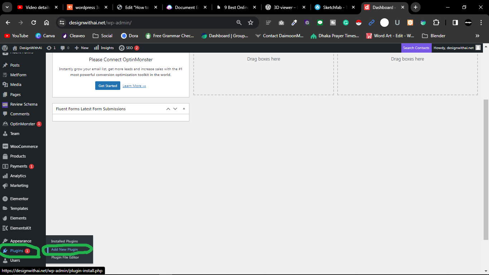Screen dimensions: 489x275
Task: Click the Search Contacts purple button
Action: click(416, 48)
